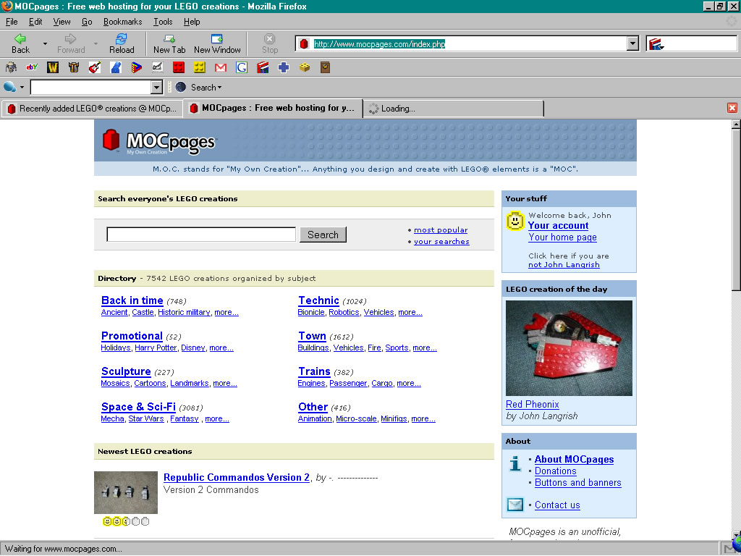Click the LEGO creations search field
The width and height of the screenshot is (741, 556).
tap(201, 234)
